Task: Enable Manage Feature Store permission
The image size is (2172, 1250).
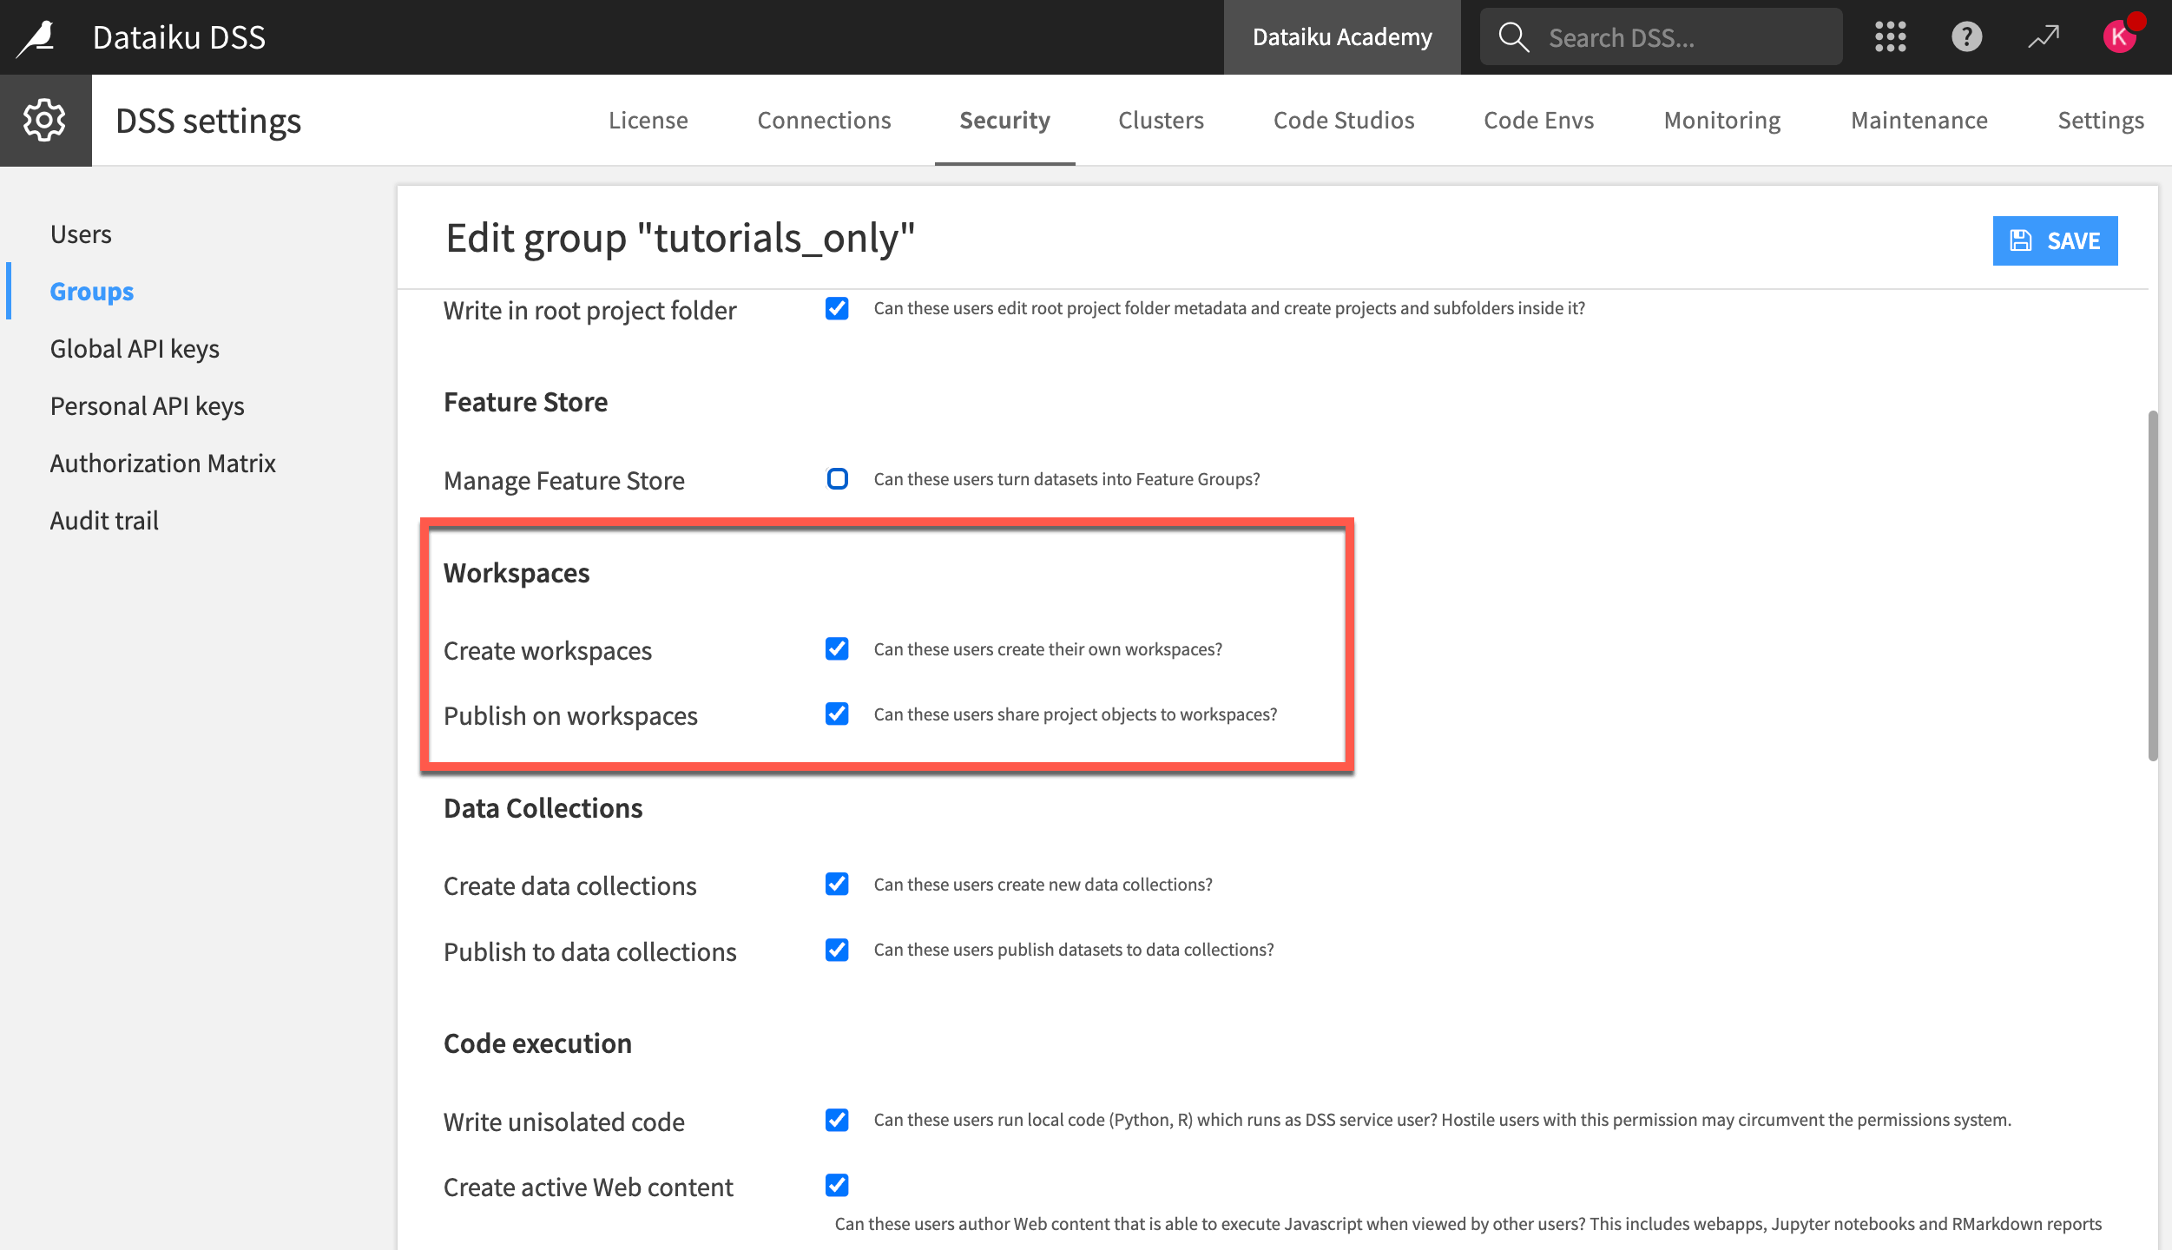Action: point(837,478)
